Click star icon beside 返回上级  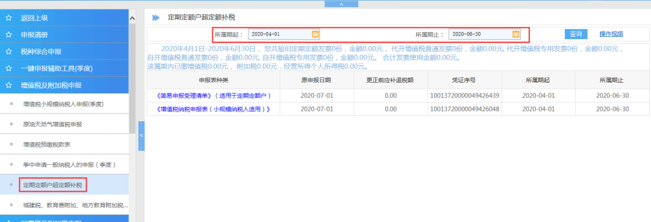tap(8, 18)
